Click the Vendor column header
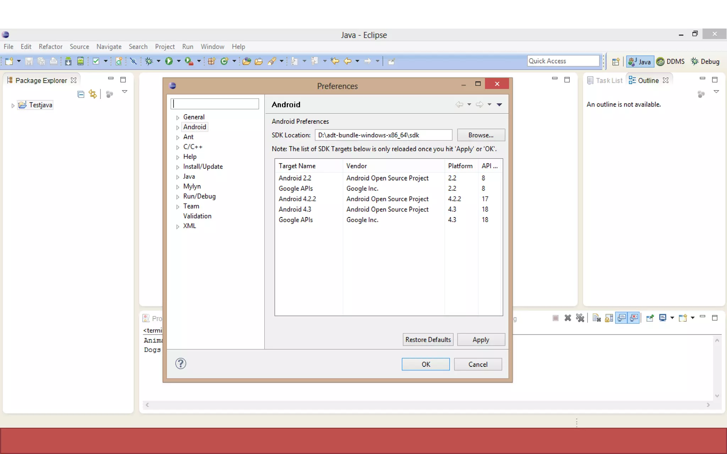The image size is (727, 454). coord(394,166)
